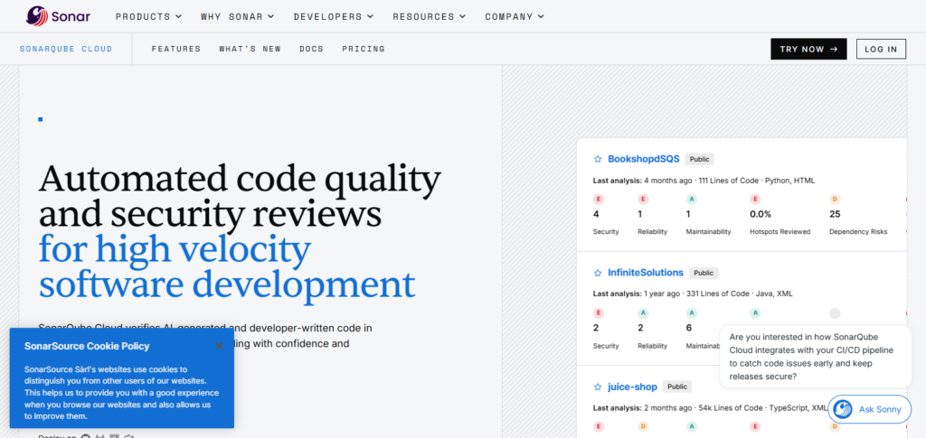Open the BookshopdSQS project link

pyautogui.click(x=644, y=159)
